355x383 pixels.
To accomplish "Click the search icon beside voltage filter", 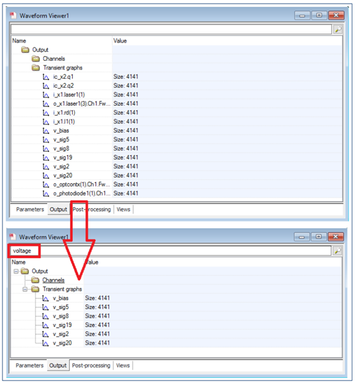I will (x=338, y=251).
